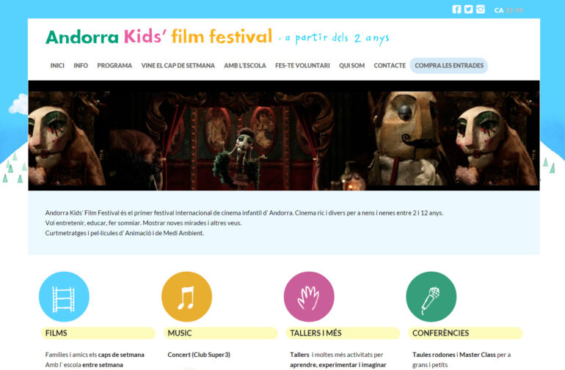The height and width of the screenshot is (370, 565).
Task: Open the Instagram social icon
Action: [x=481, y=10]
